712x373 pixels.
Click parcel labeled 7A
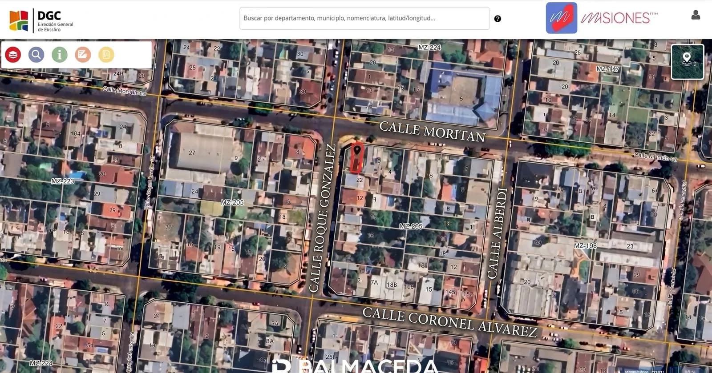[374, 282]
